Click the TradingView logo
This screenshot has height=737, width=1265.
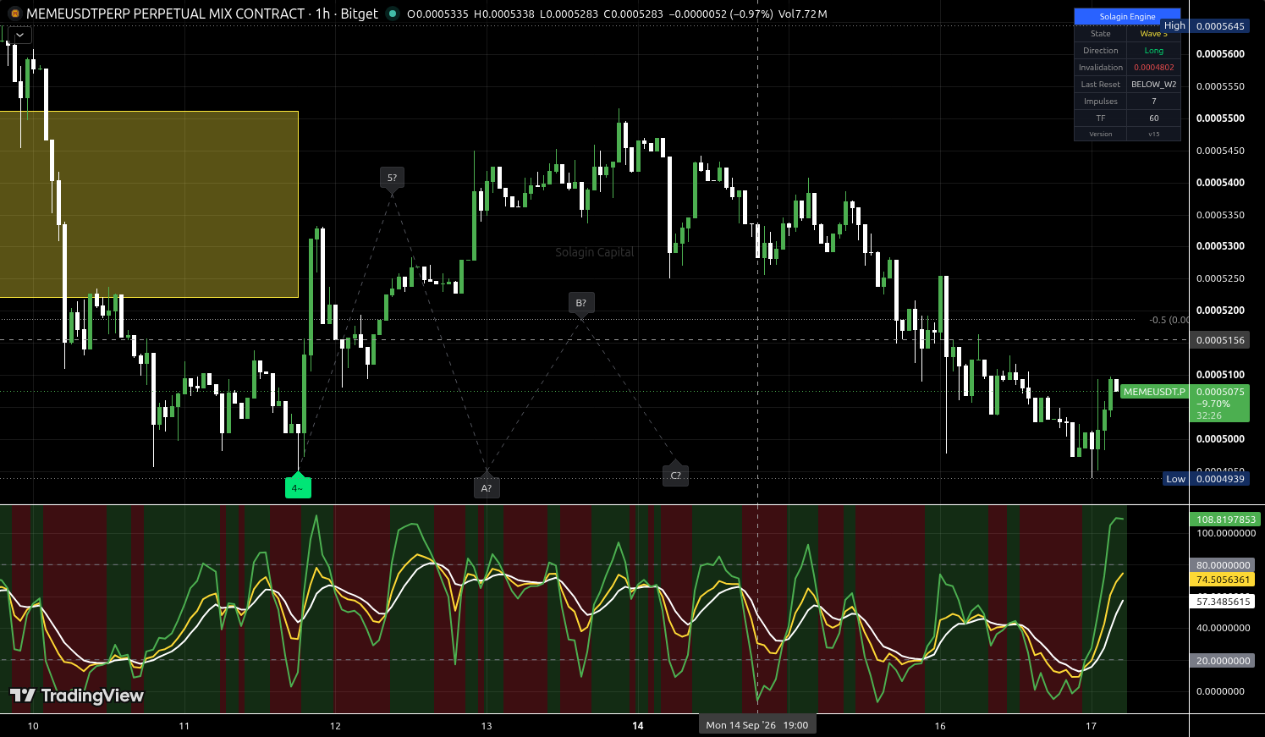tap(77, 696)
